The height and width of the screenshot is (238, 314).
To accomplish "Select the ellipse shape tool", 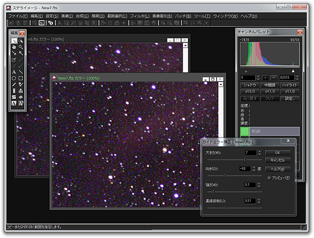I will pyautogui.click(x=14, y=78).
